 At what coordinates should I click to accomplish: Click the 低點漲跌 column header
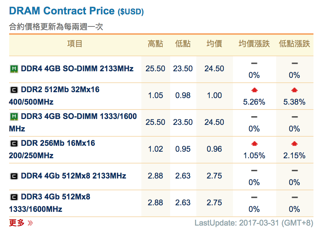click(294, 44)
